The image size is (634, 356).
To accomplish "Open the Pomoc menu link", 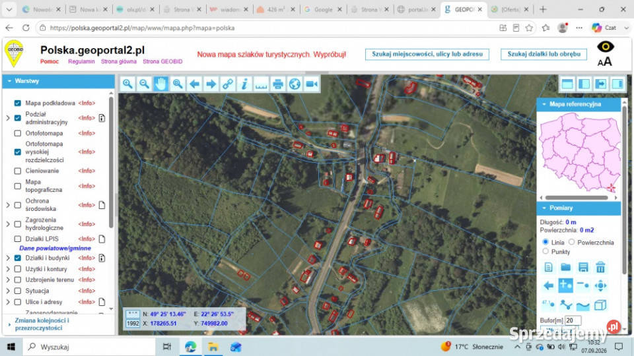I will [50, 61].
